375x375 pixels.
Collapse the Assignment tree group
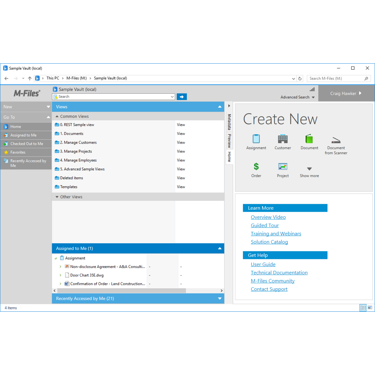[55, 258]
